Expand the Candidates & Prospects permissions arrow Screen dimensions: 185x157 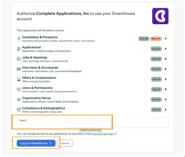pos(166,39)
